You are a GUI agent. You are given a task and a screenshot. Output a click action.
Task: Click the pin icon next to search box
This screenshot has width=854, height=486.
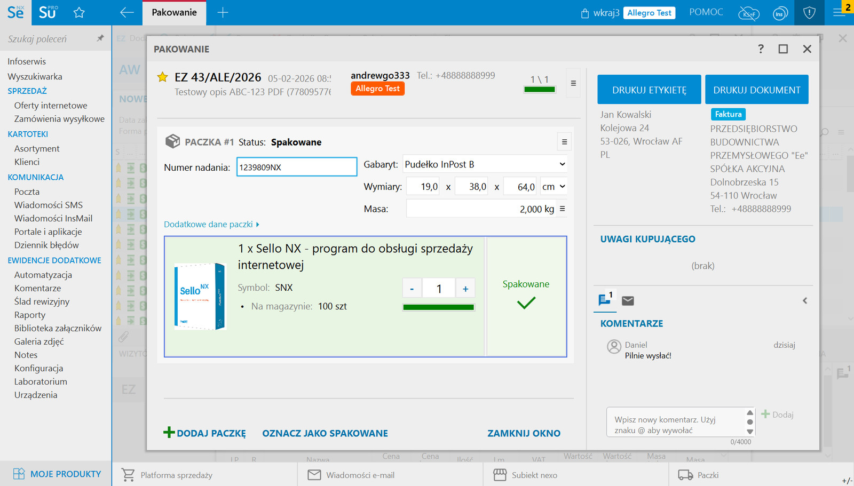point(100,38)
